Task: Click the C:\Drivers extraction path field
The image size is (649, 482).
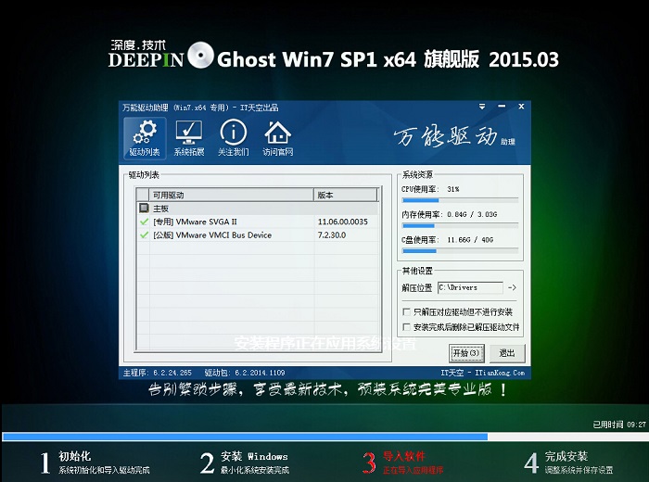Action: 468,288
